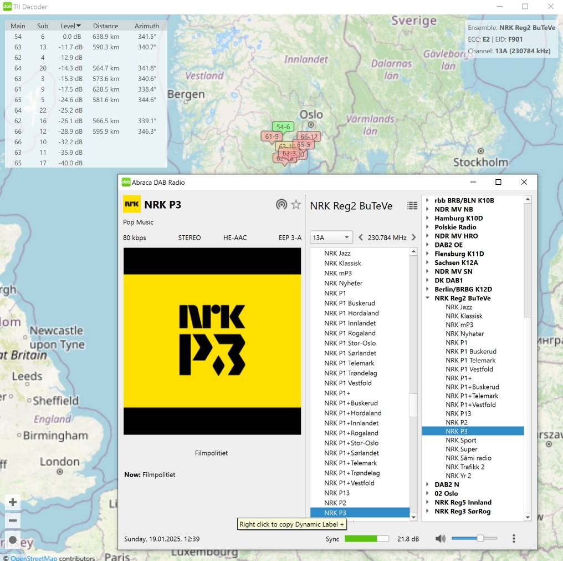The height and width of the screenshot is (561, 563).
Task: Expand the DAB2 N ensemble
Action: coord(427,484)
